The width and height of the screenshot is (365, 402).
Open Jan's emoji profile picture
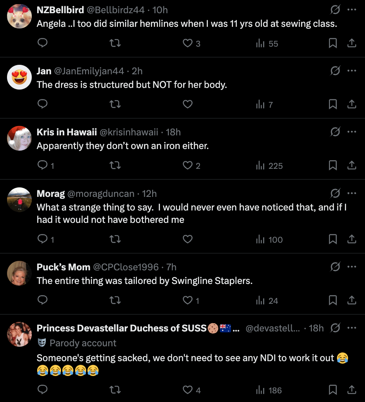pos(19,77)
